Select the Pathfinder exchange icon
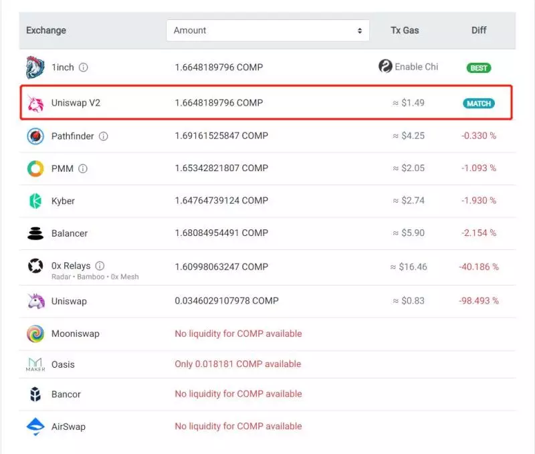The image size is (535, 454). [x=34, y=136]
